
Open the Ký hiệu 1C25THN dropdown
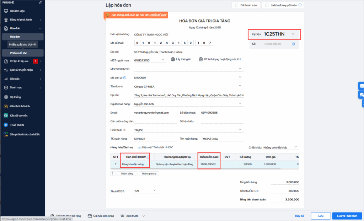(x=293, y=34)
